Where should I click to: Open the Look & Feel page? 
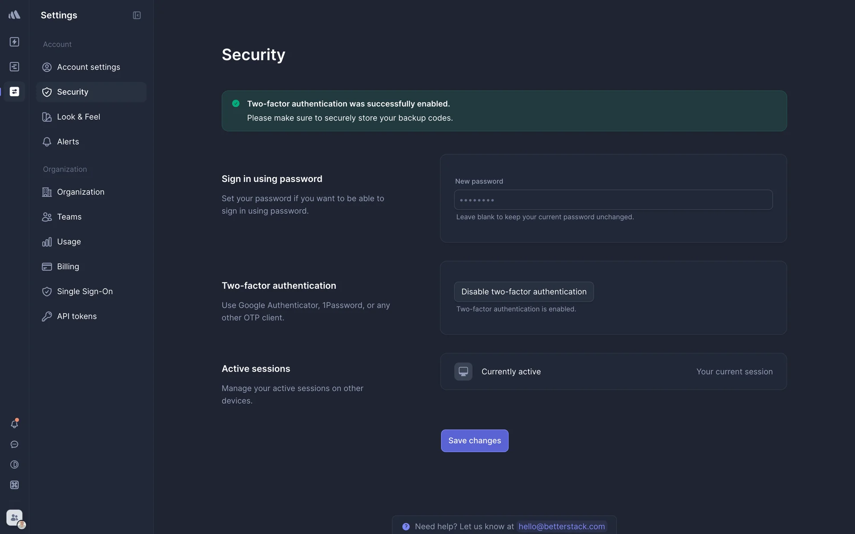point(78,117)
